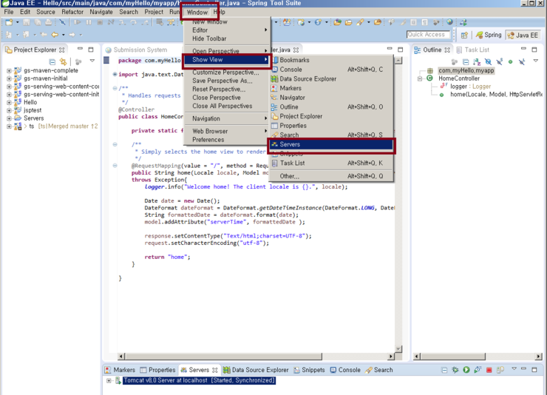Click the Sort alphabetically icon in Outline
547x395 pixels.
tap(477, 62)
